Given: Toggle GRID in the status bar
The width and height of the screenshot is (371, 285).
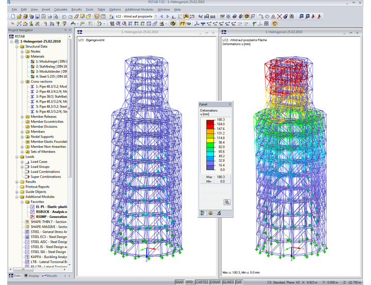Looking at the screenshot, I should tap(189, 282).
